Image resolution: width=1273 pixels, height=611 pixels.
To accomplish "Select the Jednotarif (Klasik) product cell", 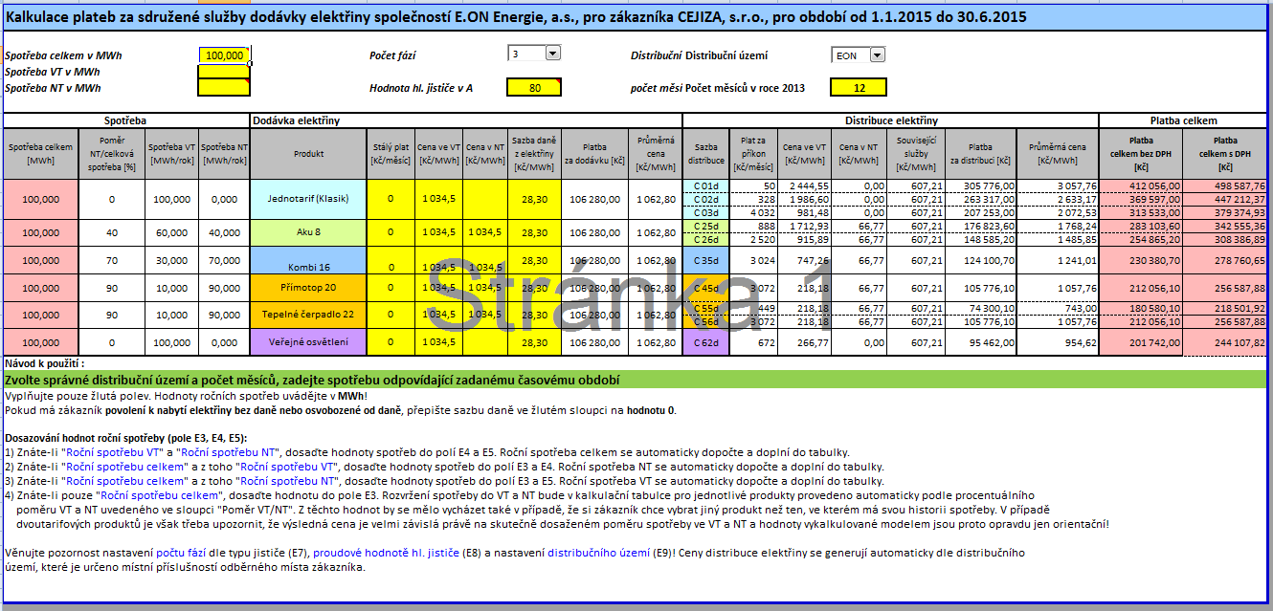I will tap(308, 199).
